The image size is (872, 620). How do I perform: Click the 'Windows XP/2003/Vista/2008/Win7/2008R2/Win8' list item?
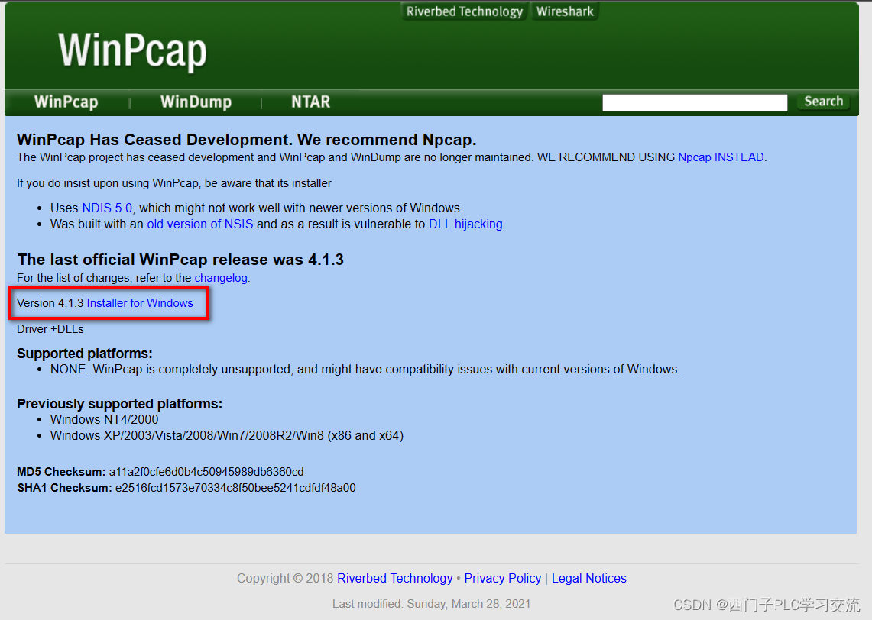(x=227, y=435)
